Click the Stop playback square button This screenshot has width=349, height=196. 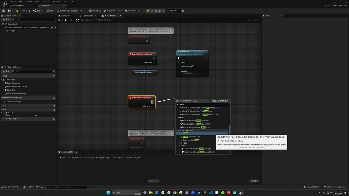pos(156,11)
